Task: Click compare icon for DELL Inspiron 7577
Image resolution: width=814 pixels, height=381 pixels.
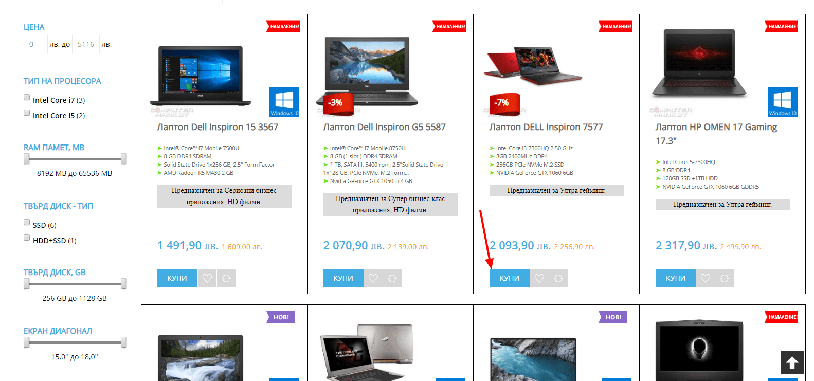Action: tap(558, 278)
